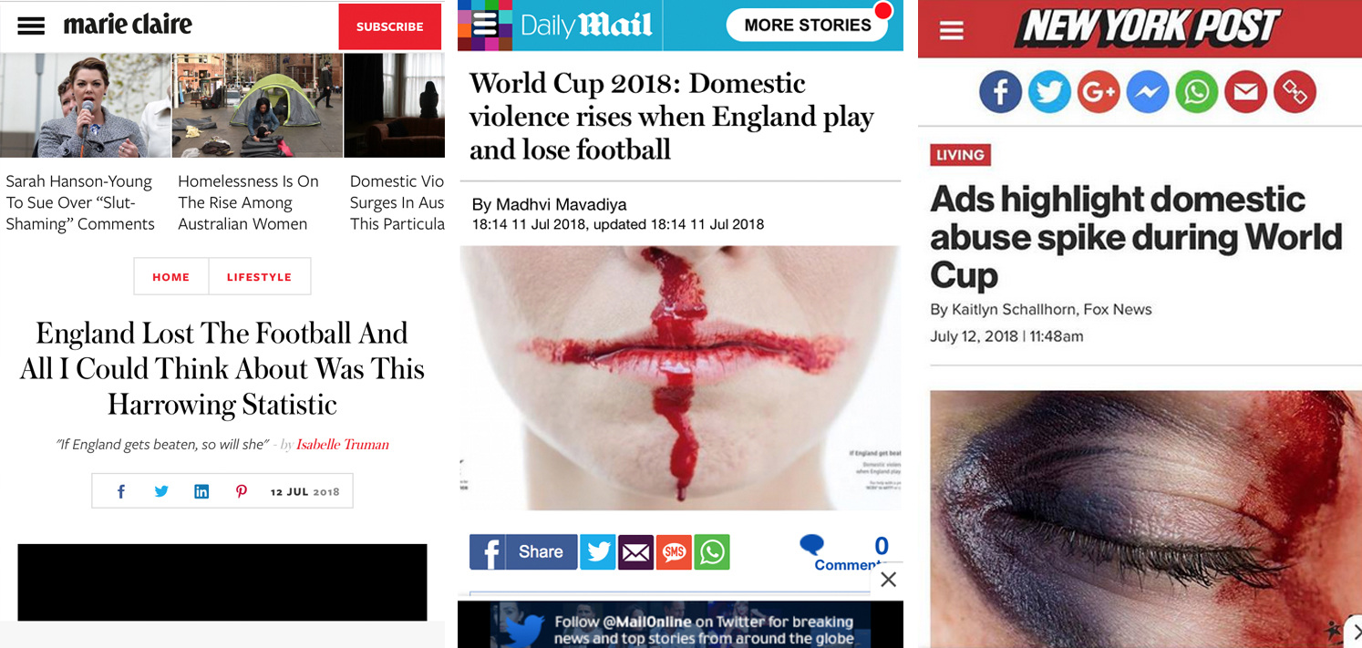Share Marie Claire article on LinkedIn
Image resolution: width=1362 pixels, height=648 pixels.
(x=201, y=491)
